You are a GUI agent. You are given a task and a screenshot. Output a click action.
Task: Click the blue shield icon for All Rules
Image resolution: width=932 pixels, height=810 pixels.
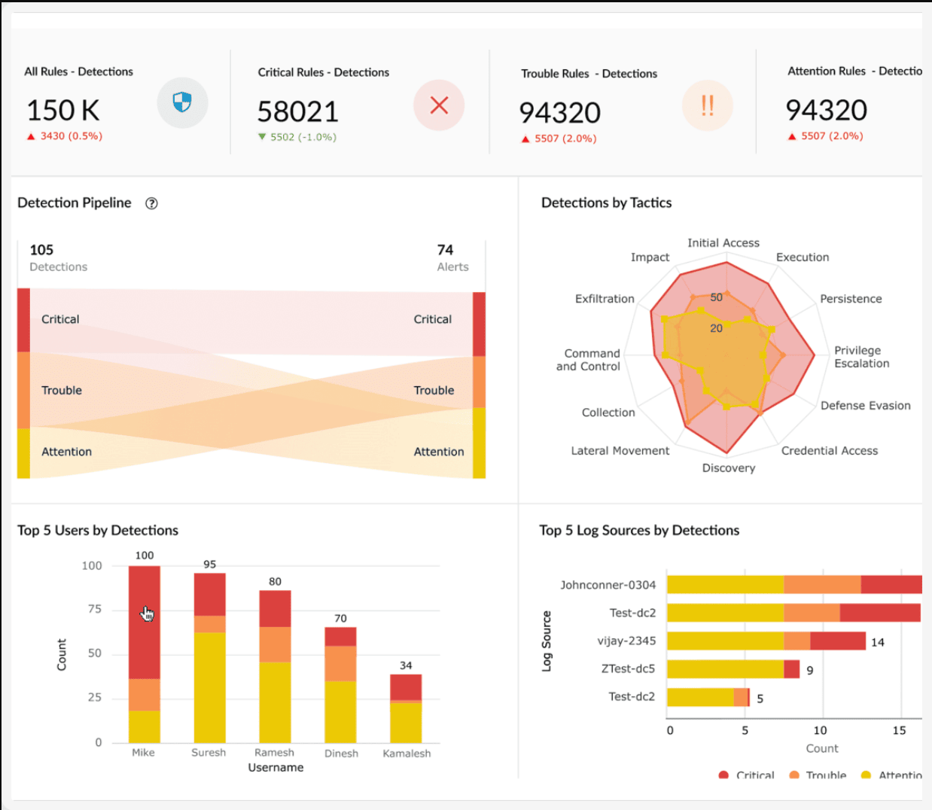coord(182,102)
